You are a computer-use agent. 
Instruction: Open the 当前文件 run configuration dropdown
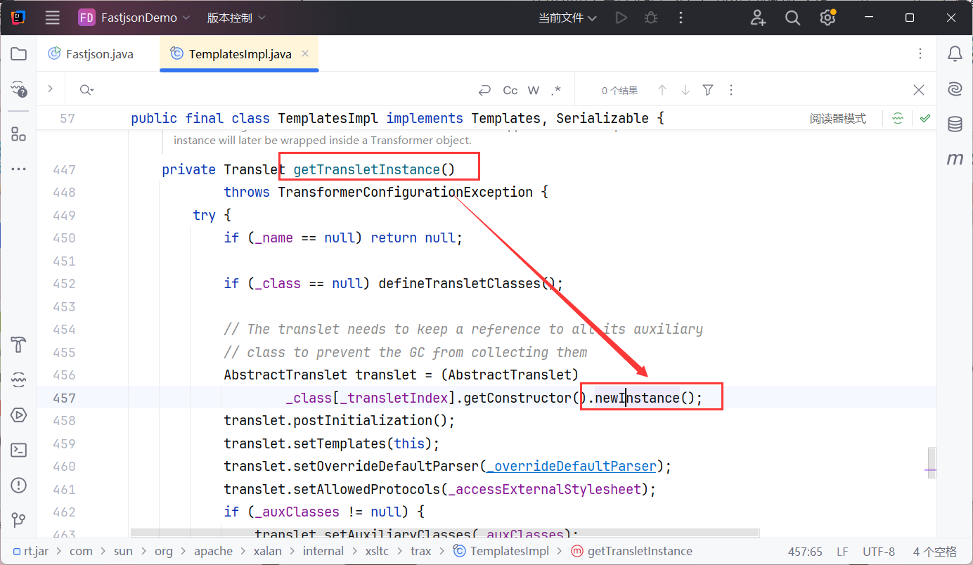[x=567, y=18]
